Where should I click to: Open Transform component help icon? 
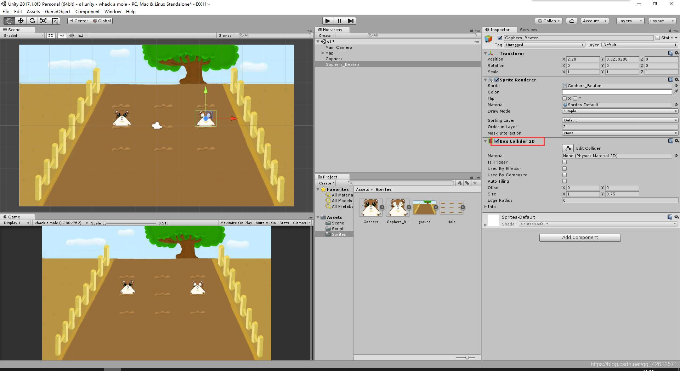point(670,53)
